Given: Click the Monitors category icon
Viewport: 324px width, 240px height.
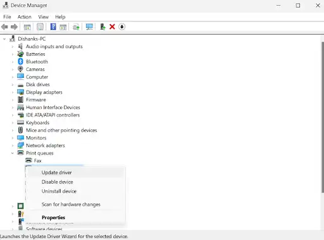Looking at the screenshot, I should [20, 137].
